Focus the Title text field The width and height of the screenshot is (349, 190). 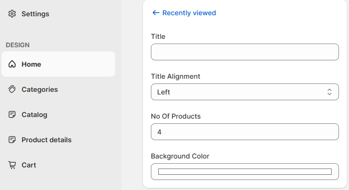pyautogui.click(x=245, y=52)
